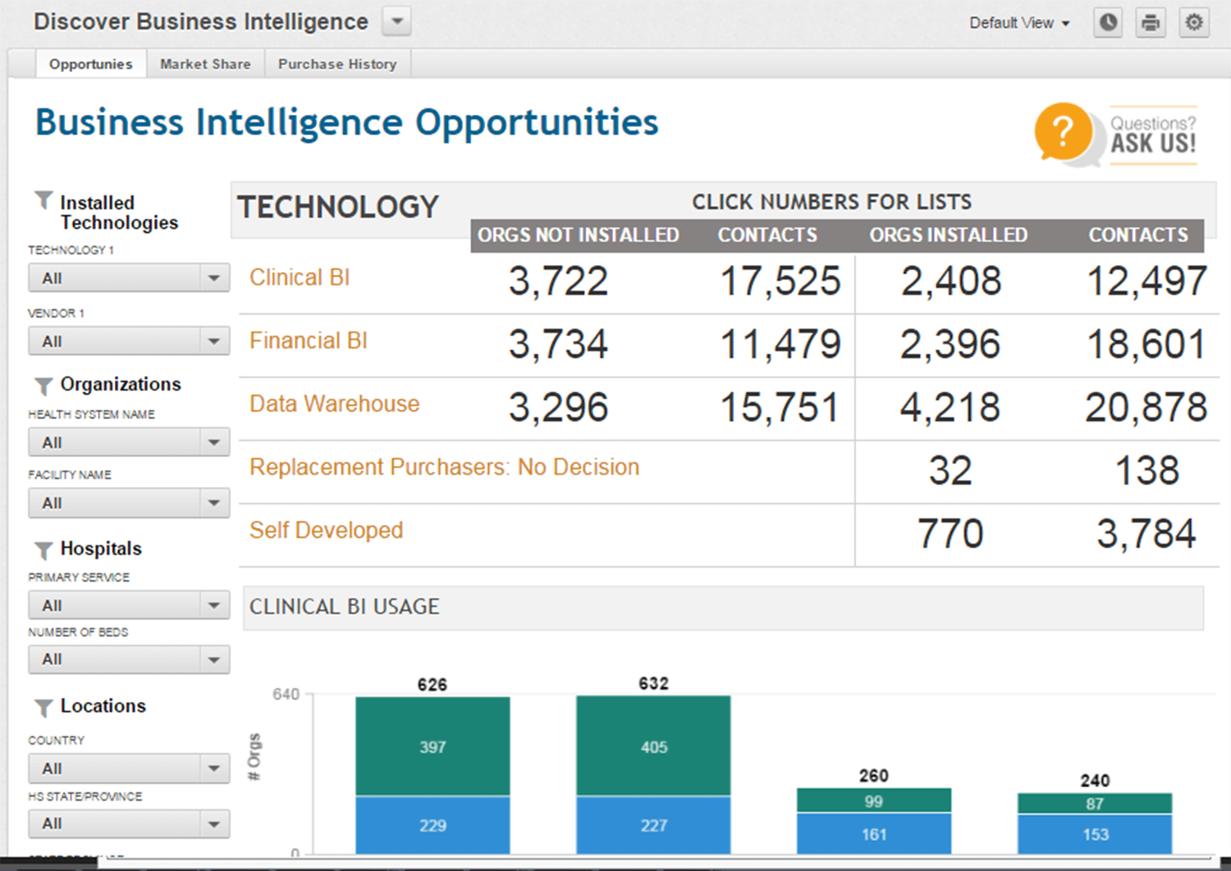
Task: Open the HS State/Province dropdown
Action: coord(128,823)
